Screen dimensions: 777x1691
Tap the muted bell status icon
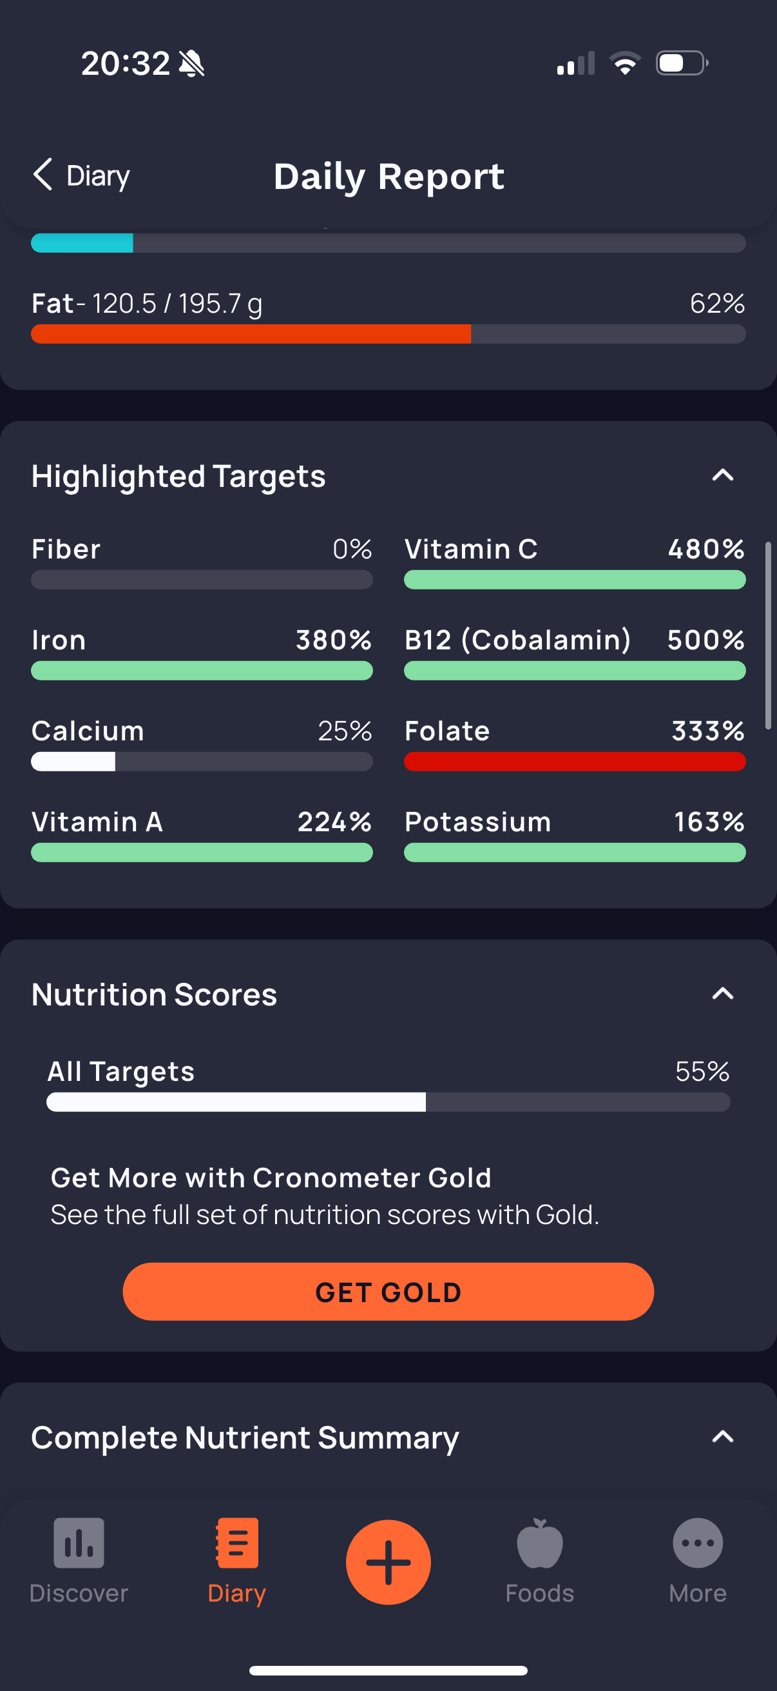(x=191, y=64)
